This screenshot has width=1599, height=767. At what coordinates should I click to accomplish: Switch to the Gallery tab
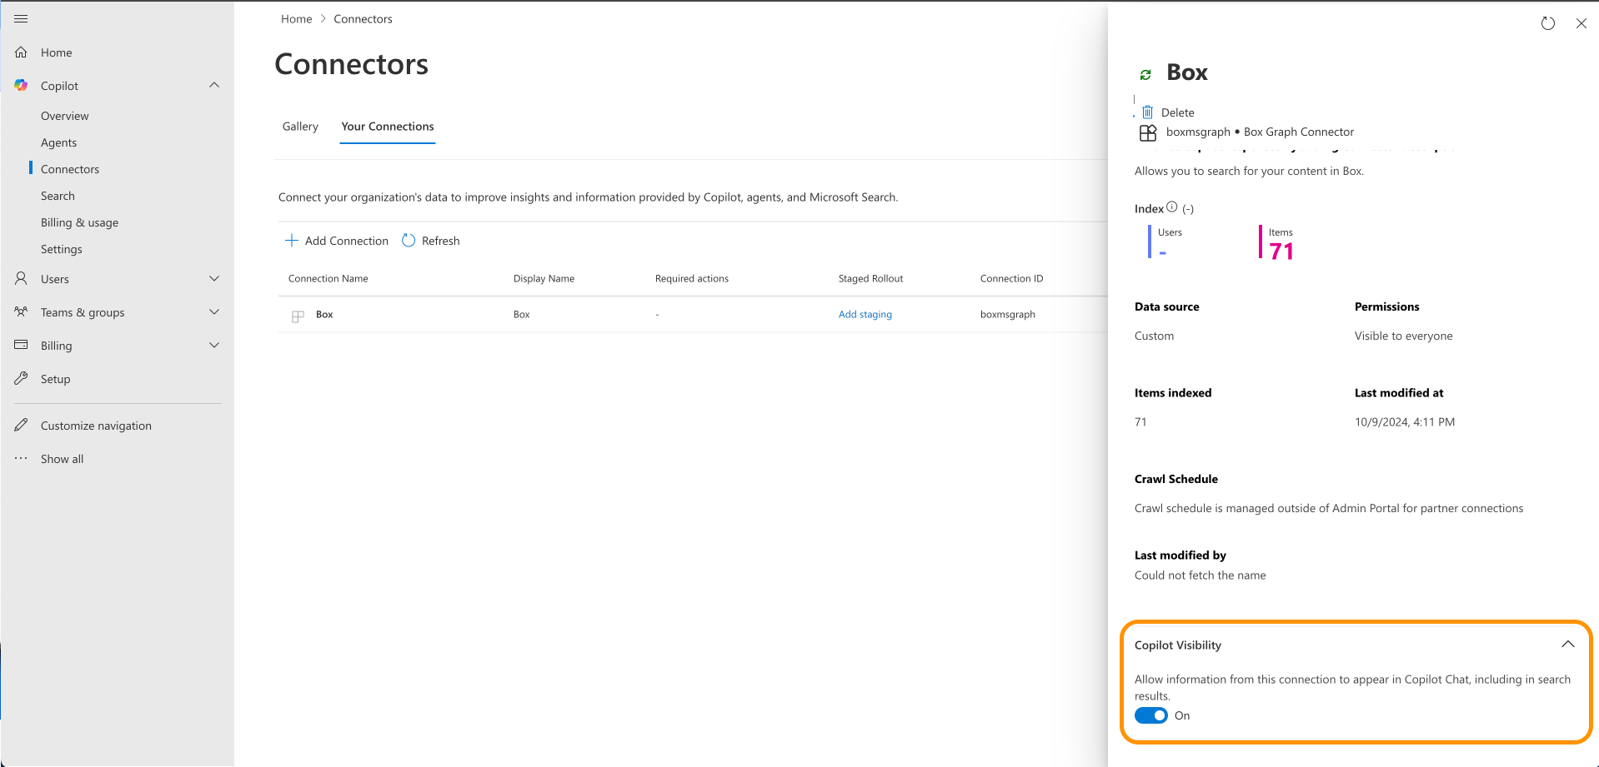point(300,127)
